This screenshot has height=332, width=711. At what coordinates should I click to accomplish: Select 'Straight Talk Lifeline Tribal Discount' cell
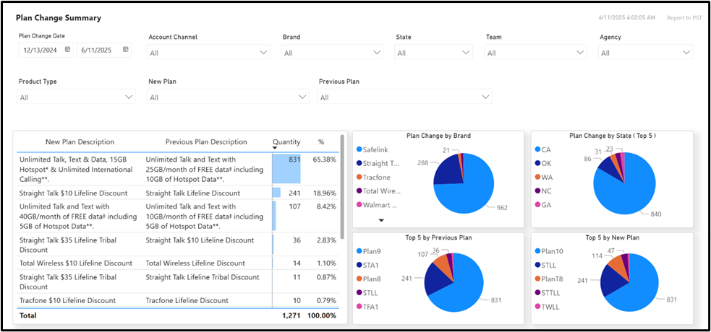203,277
